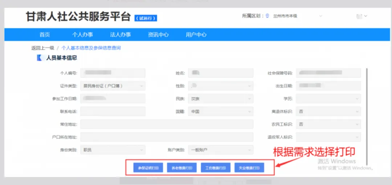The image size is (392, 185).
Task: Click the 常住地址 input field
Action: [167, 124]
